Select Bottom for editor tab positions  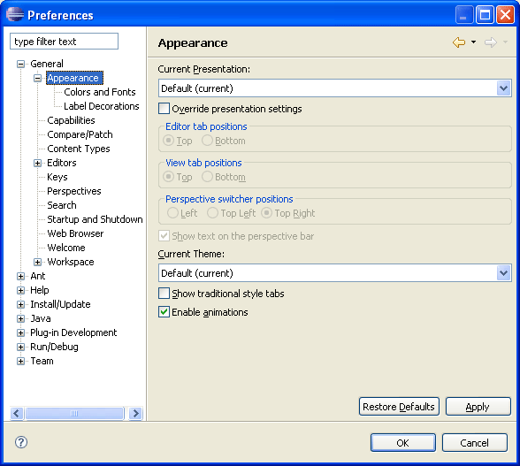point(207,141)
